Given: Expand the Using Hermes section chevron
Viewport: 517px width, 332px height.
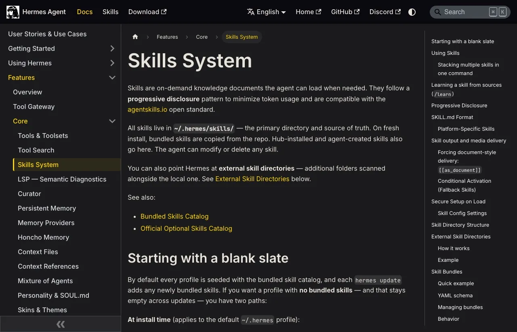Looking at the screenshot, I should 112,63.
